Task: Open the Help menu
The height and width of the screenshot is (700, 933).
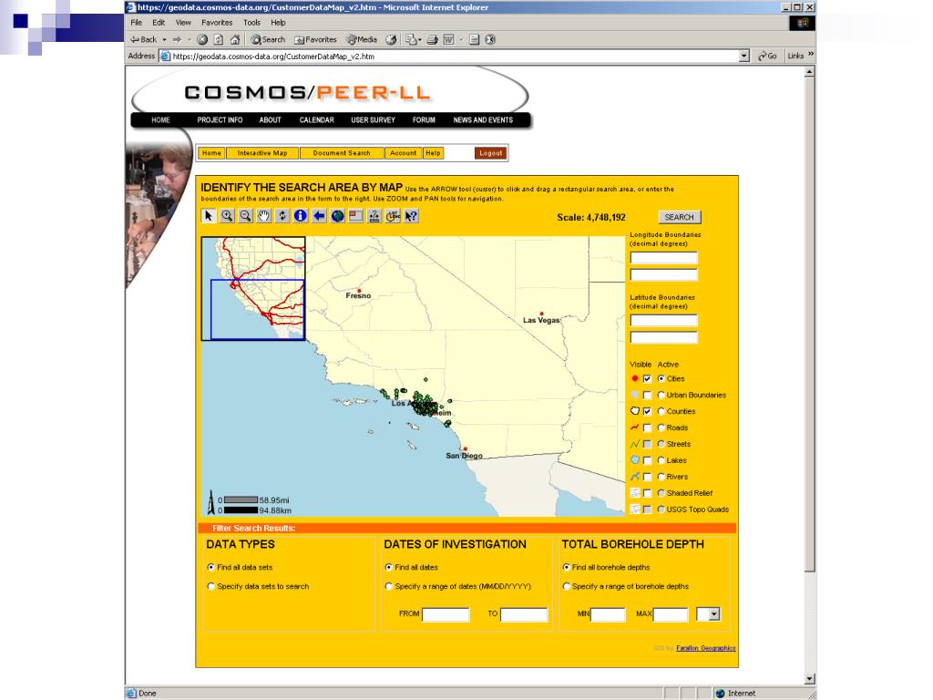Action: [x=278, y=23]
